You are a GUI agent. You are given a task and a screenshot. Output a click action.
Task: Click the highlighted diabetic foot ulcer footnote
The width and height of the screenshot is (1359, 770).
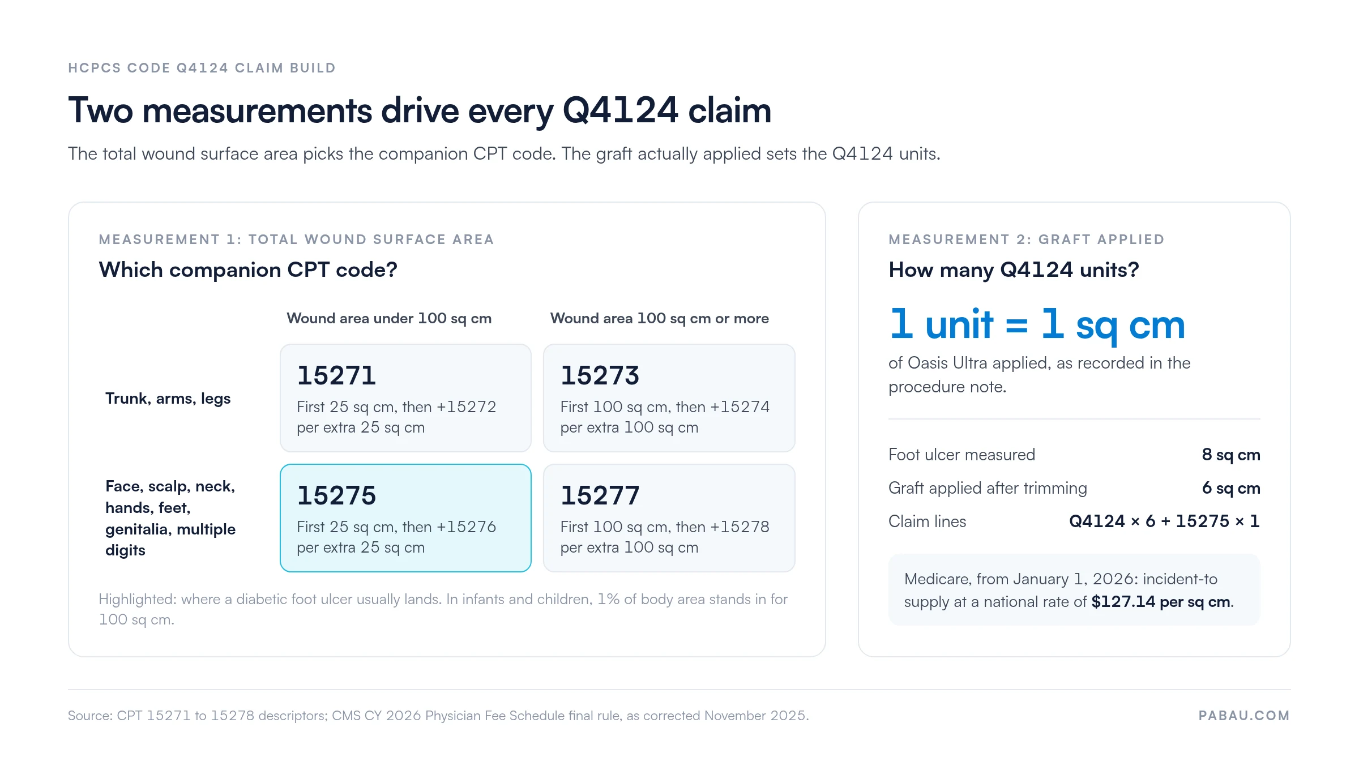pos(443,609)
